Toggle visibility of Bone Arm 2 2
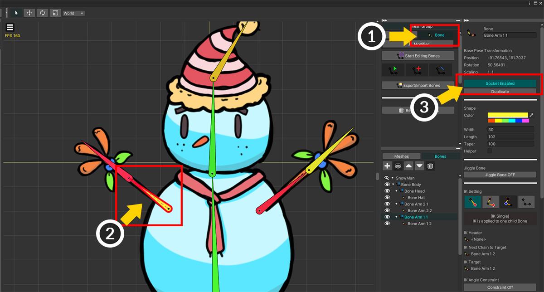This screenshot has width=544, height=292. 387,210
